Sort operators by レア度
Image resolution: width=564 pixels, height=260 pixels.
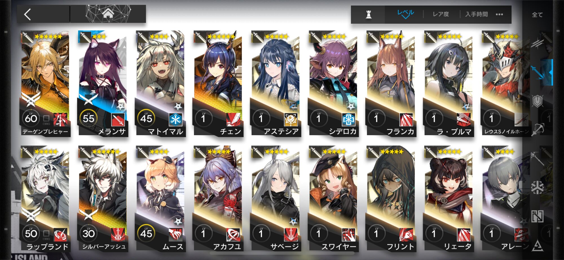(441, 14)
